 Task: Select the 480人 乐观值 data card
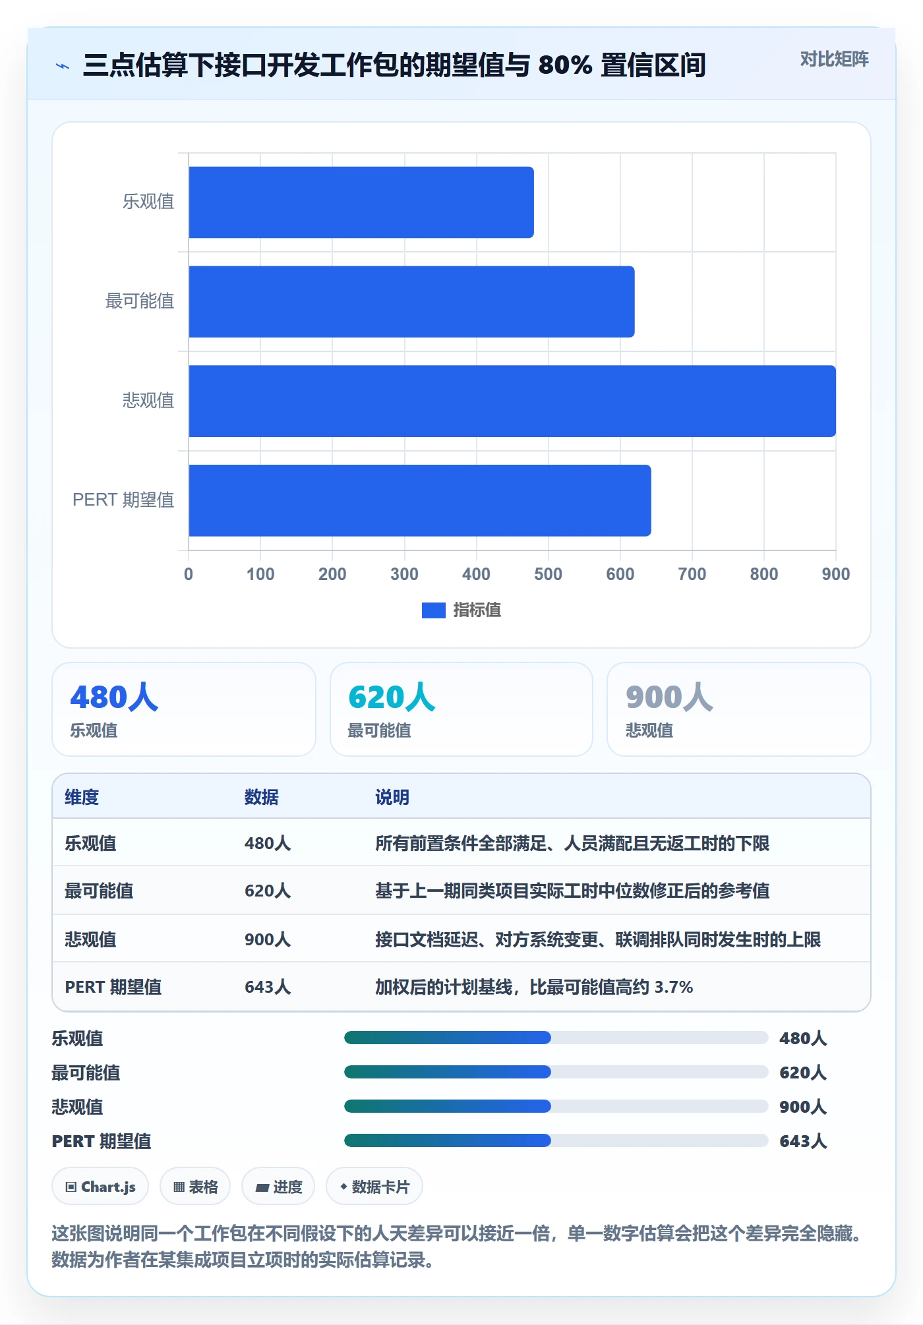(184, 709)
